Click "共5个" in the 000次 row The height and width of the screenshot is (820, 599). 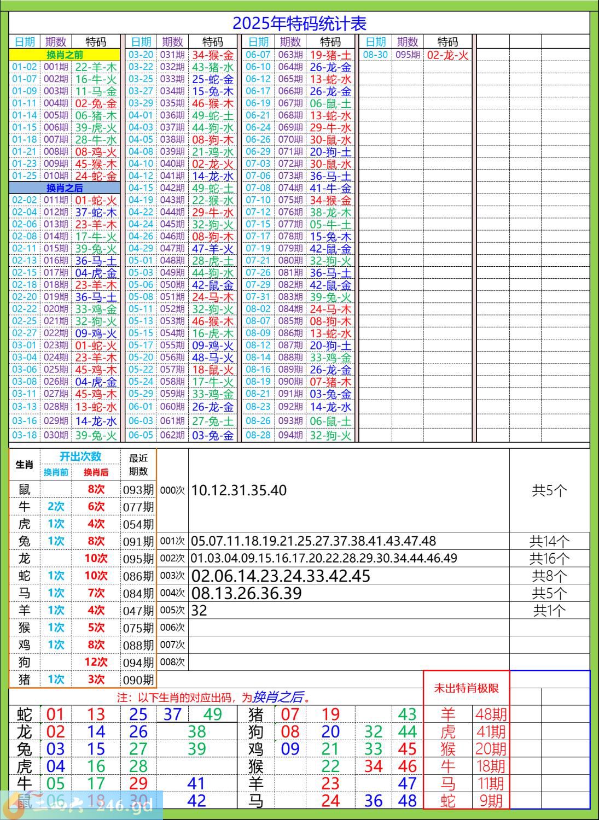click(x=550, y=490)
